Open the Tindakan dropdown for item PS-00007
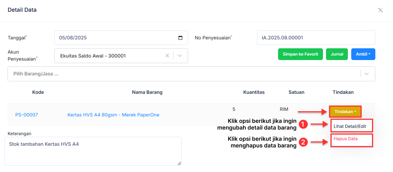Viewport: 393px width, 172px height. click(345, 111)
